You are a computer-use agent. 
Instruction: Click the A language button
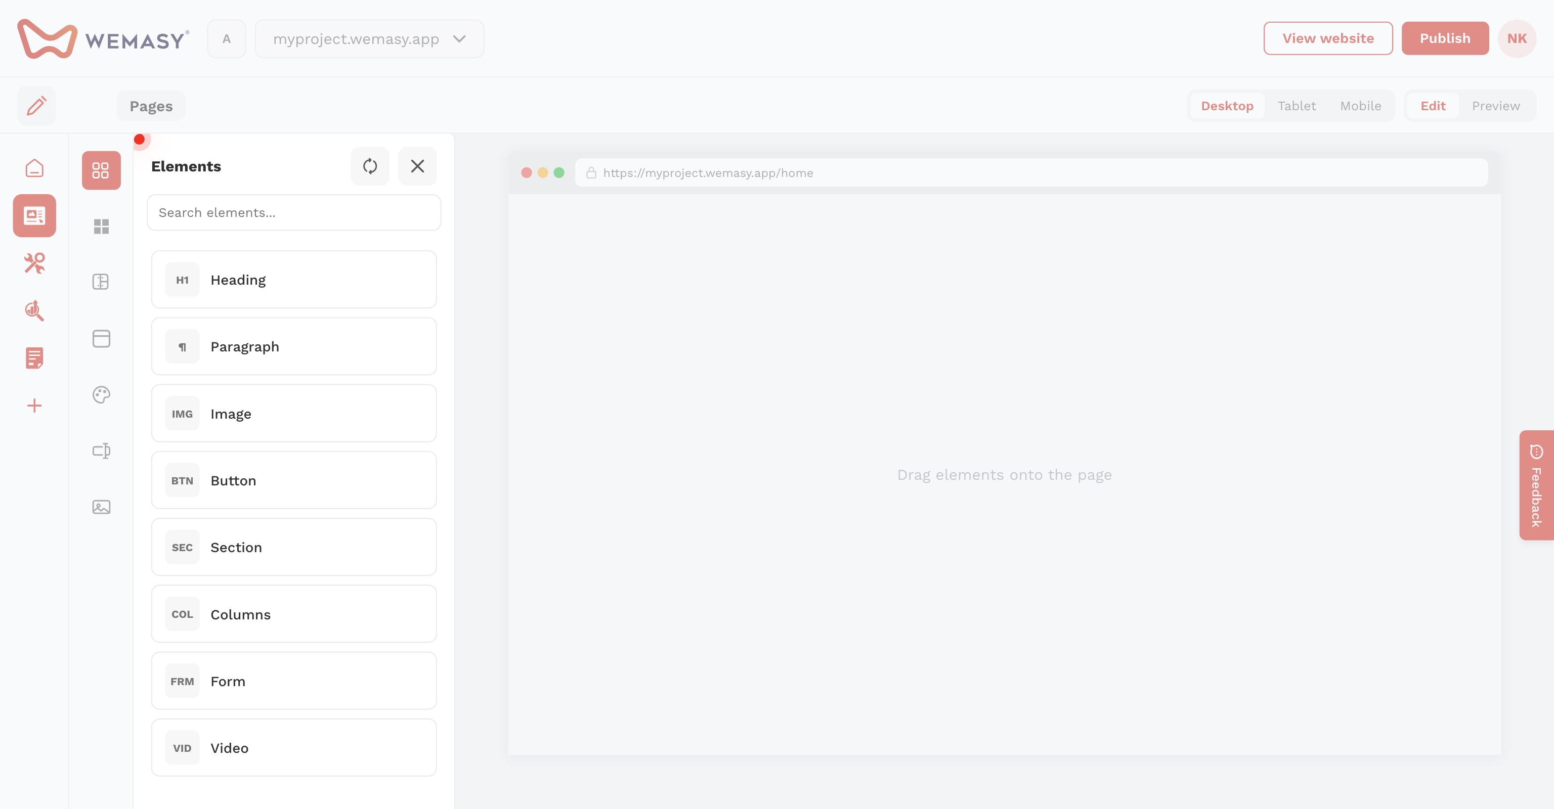226,38
